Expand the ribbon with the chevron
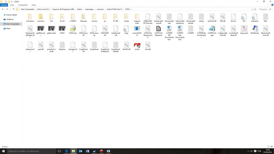 (269, 5)
